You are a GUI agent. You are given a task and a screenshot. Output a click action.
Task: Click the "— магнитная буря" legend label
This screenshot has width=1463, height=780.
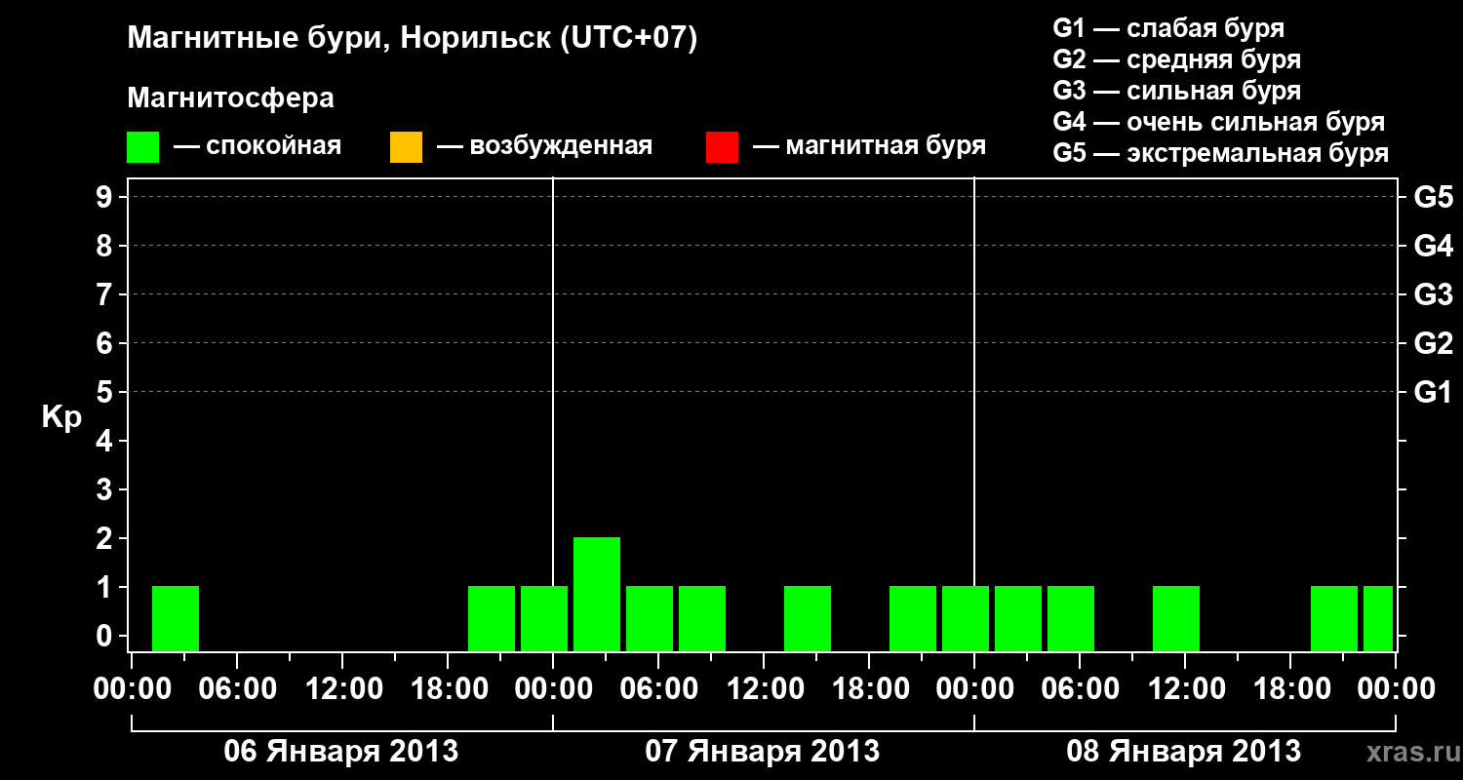click(869, 146)
